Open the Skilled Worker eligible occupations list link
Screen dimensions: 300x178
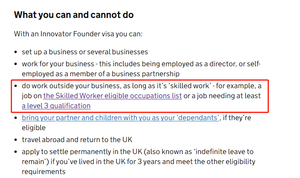click(113, 96)
